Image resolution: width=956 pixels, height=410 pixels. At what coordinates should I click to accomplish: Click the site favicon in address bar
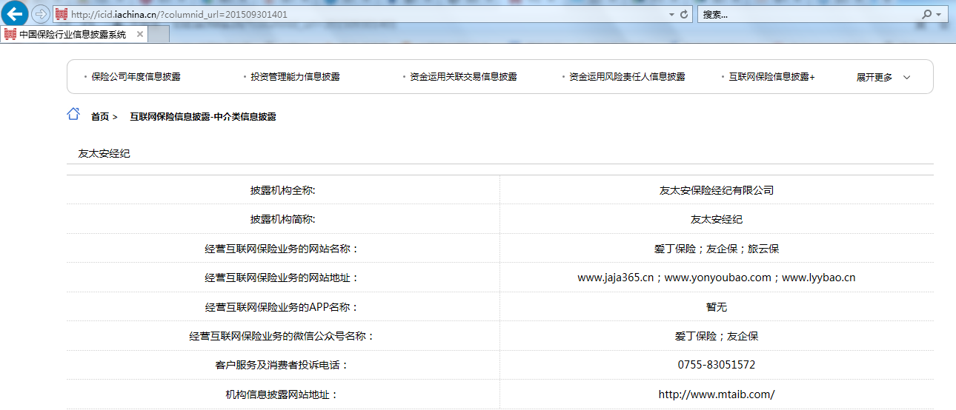pyautogui.click(x=62, y=14)
